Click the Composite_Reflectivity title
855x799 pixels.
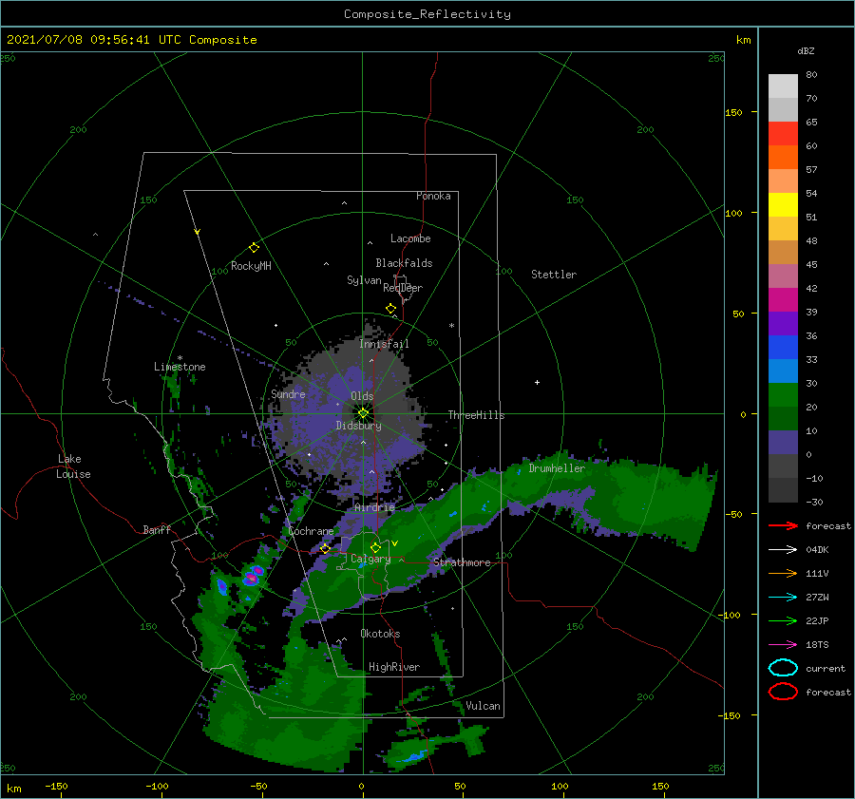point(427,14)
